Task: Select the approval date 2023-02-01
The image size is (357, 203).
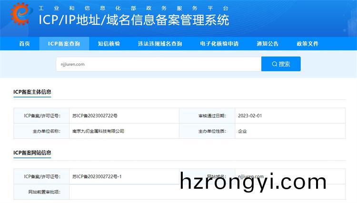Action: pos(250,116)
